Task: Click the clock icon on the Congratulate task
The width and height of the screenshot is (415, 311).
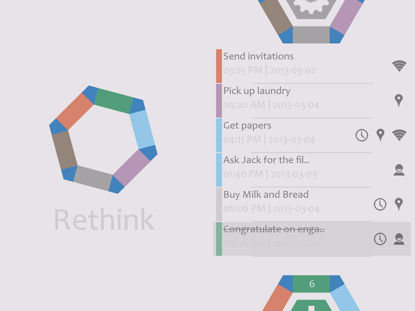Action: [x=380, y=239]
